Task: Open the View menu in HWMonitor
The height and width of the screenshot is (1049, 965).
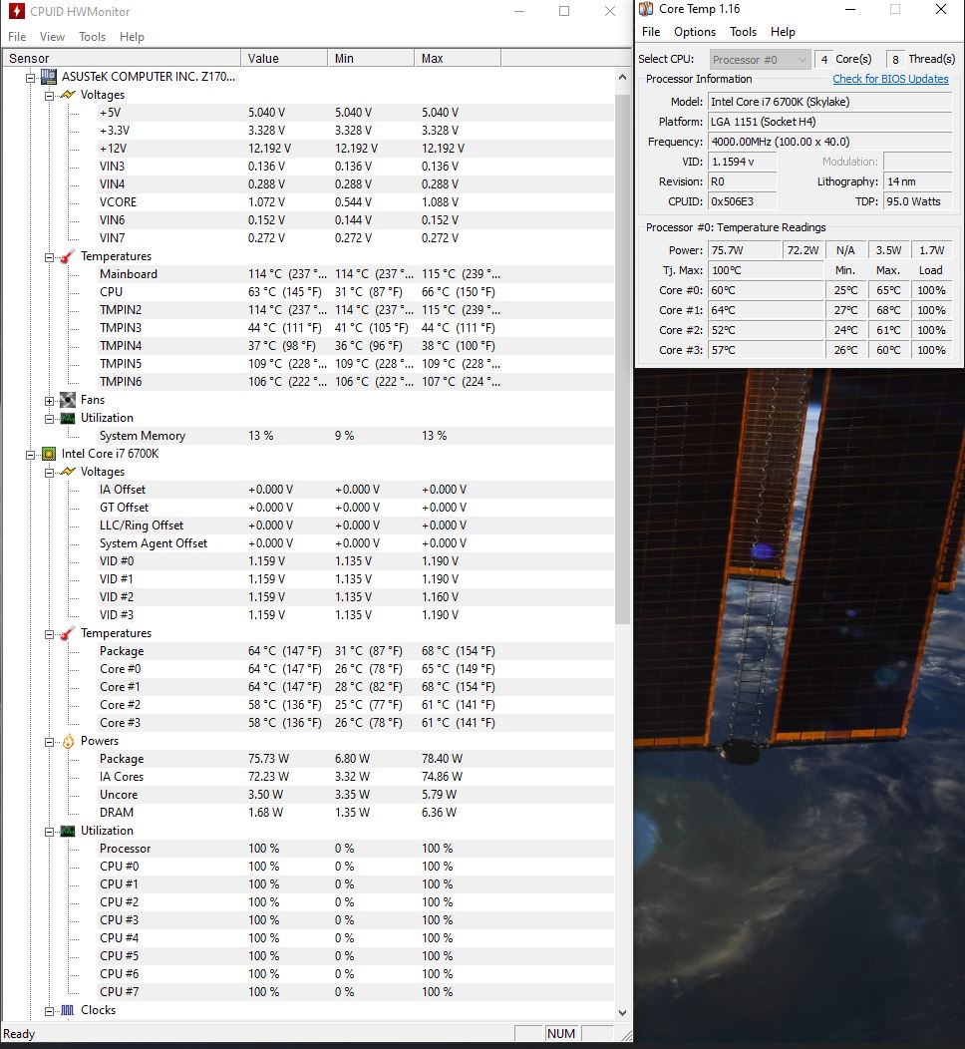Action: pyautogui.click(x=52, y=37)
